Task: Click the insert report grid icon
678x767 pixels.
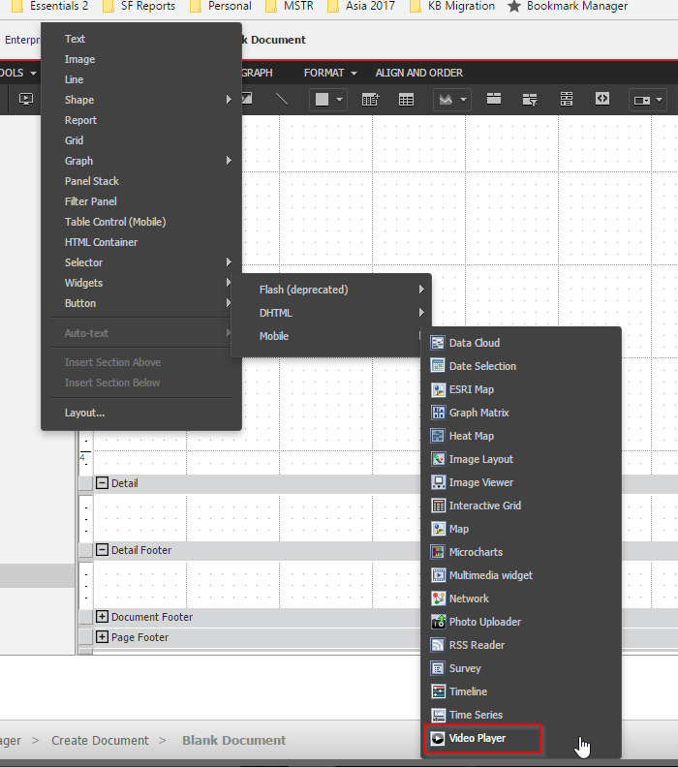Action: point(370,100)
